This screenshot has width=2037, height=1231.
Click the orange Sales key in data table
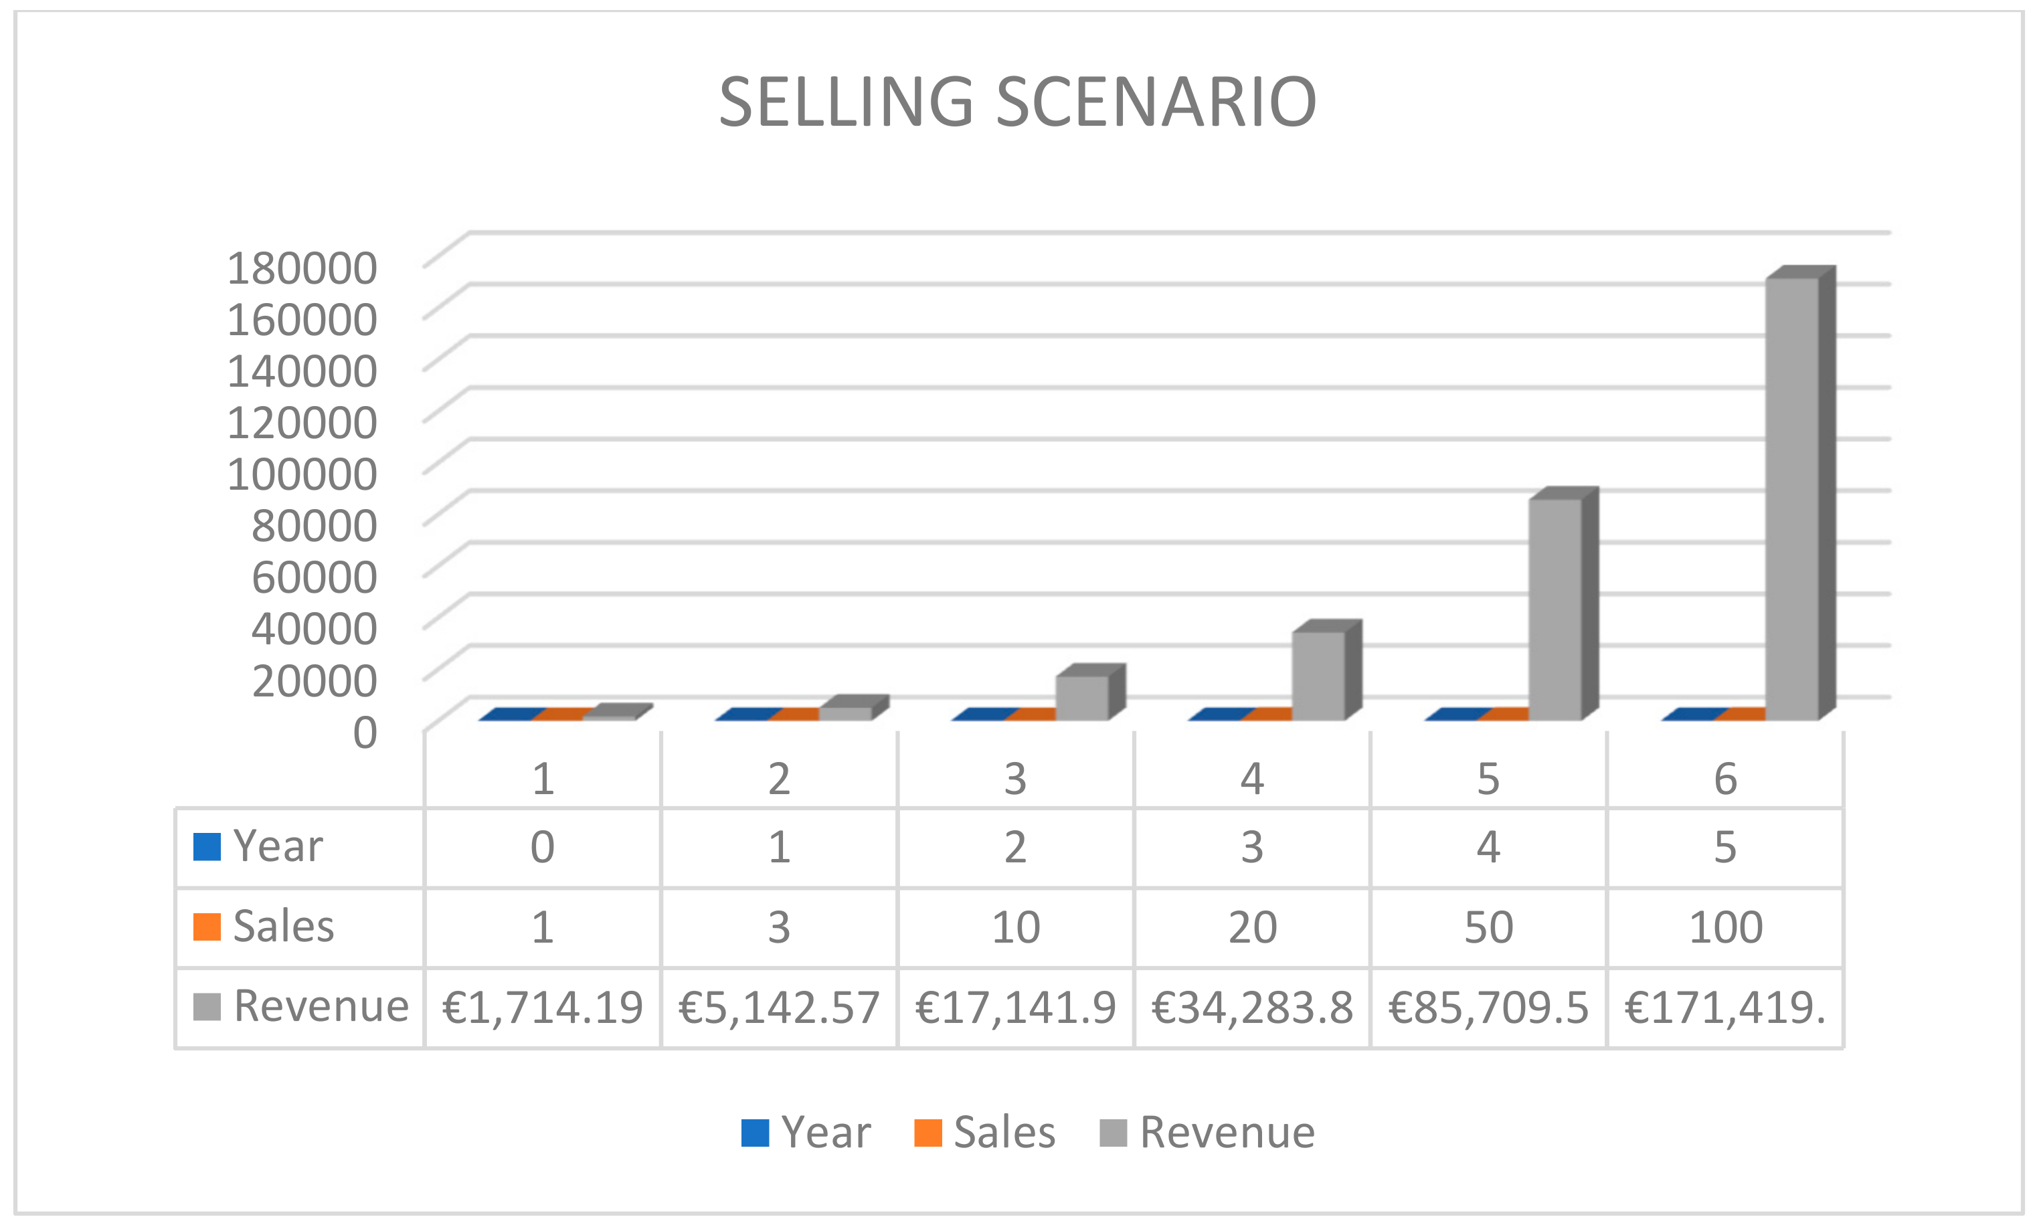207,927
